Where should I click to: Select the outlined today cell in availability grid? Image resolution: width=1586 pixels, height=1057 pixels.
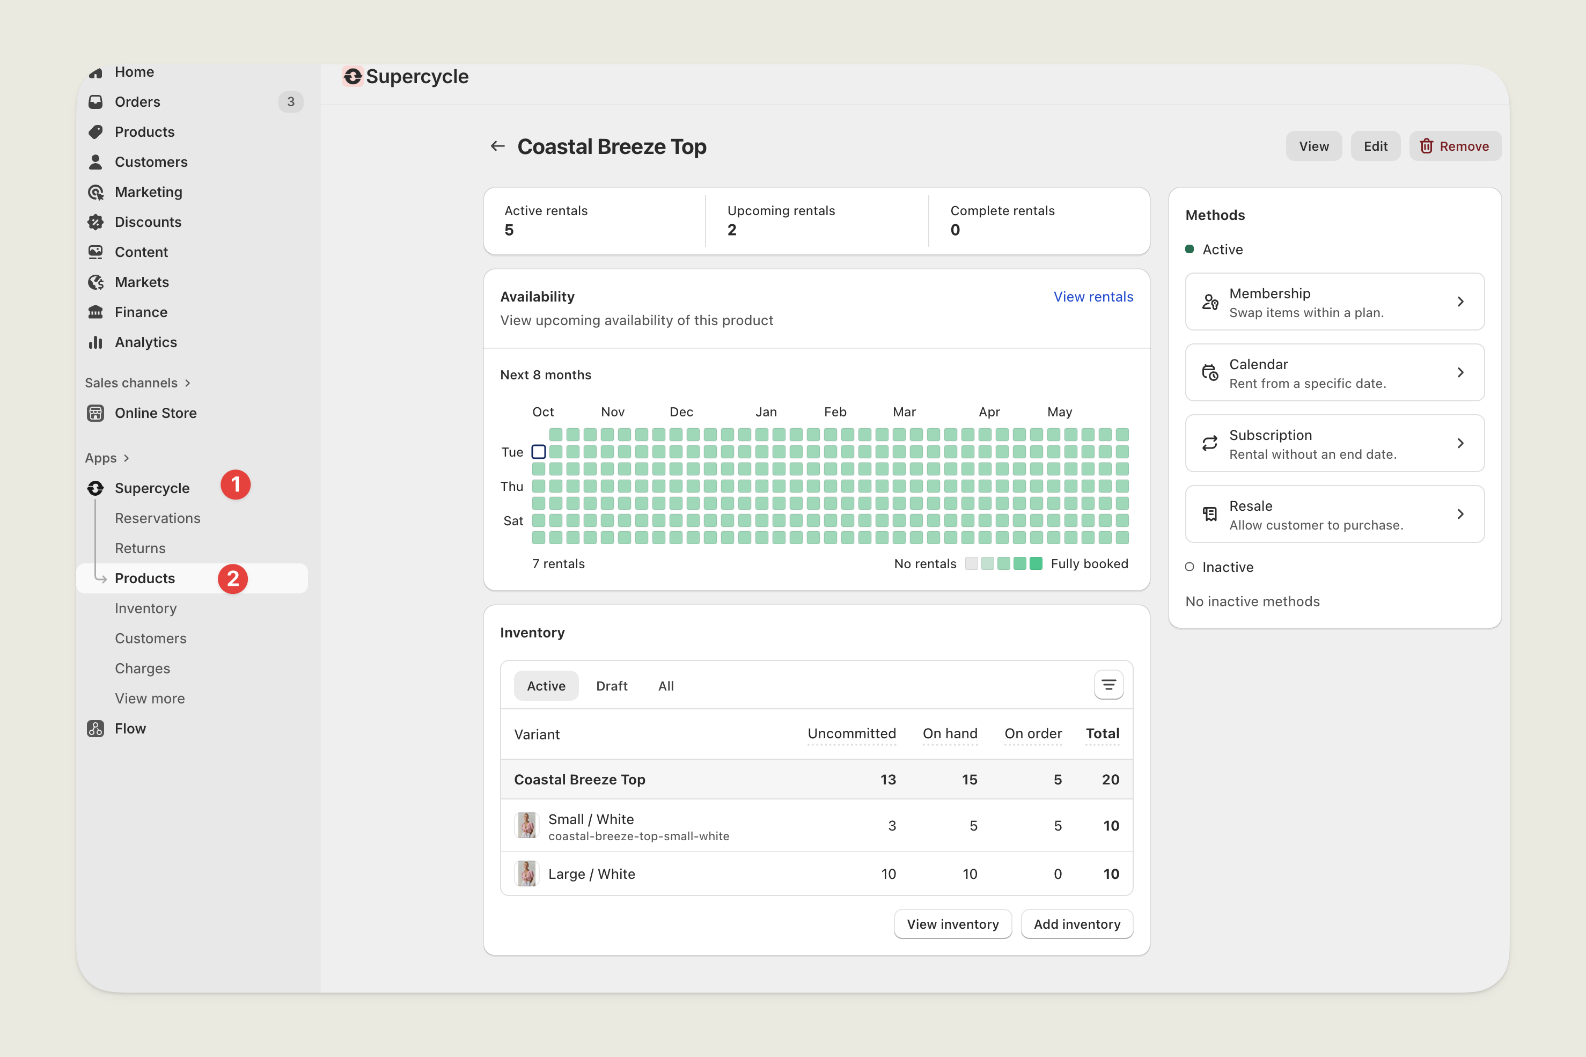tap(539, 452)
